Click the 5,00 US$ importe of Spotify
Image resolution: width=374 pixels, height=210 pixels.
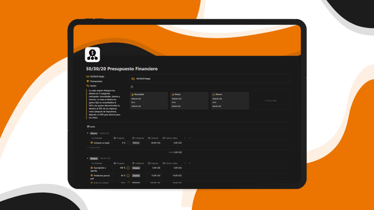[x=156, y=168]
